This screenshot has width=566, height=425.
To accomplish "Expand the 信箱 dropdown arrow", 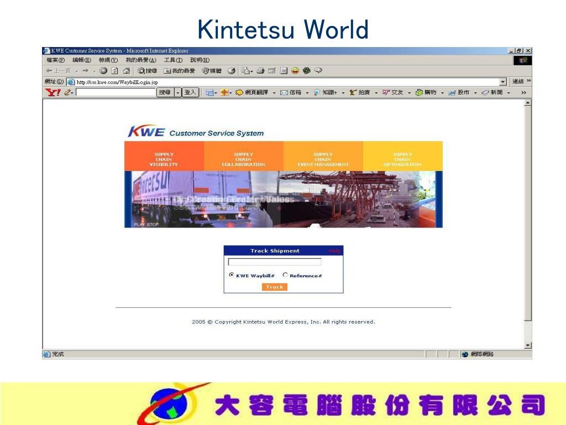I will pos(307,93).
